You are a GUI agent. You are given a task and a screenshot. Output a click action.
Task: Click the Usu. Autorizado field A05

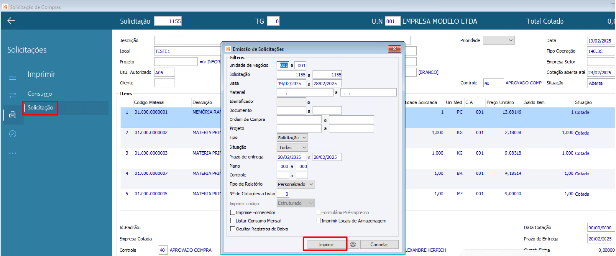click(x=165, y=72)
